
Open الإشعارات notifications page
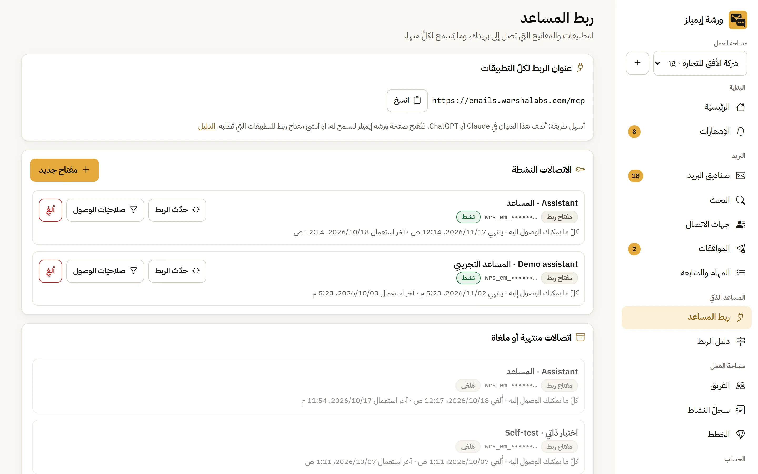point(686,131)
